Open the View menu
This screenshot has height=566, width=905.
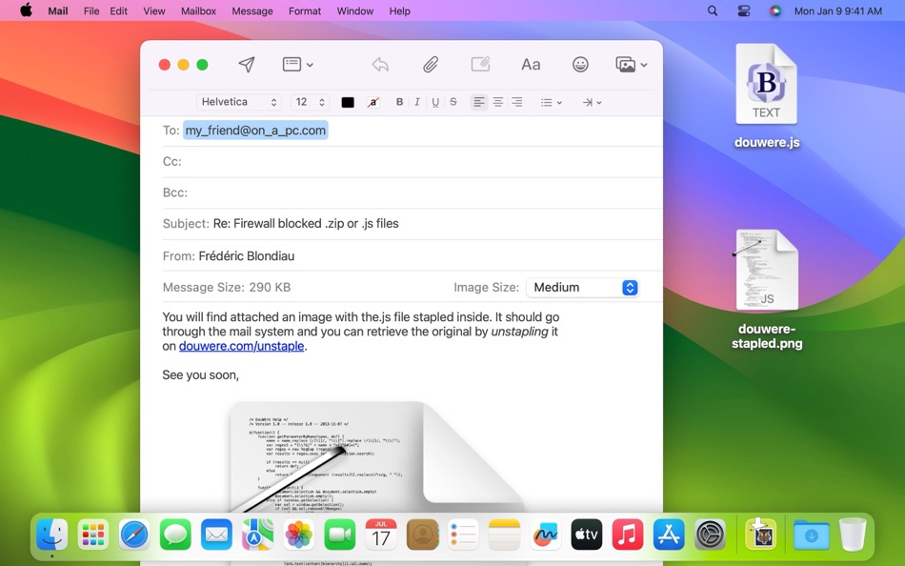click(x=154, y=11)
